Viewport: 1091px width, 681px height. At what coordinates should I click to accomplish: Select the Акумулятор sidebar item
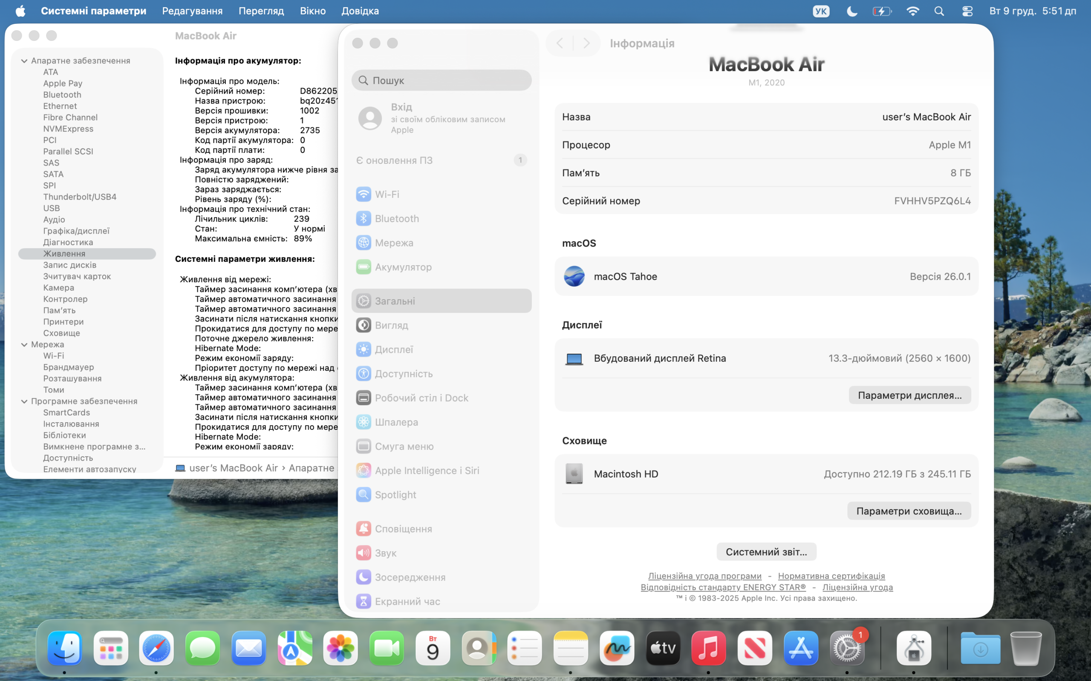click(x=403, y=267)
